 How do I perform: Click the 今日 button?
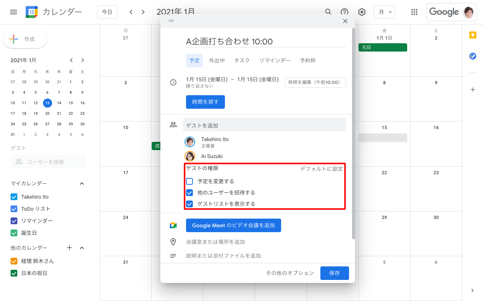pos(107,12)
